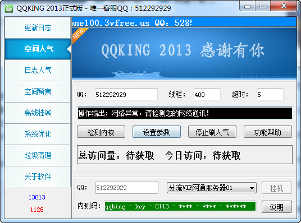Image resolution: width=301 pixels, height=223 pixels.
Task: Click the green QQKING app icon in title bar
Action: tap(8, 8)
